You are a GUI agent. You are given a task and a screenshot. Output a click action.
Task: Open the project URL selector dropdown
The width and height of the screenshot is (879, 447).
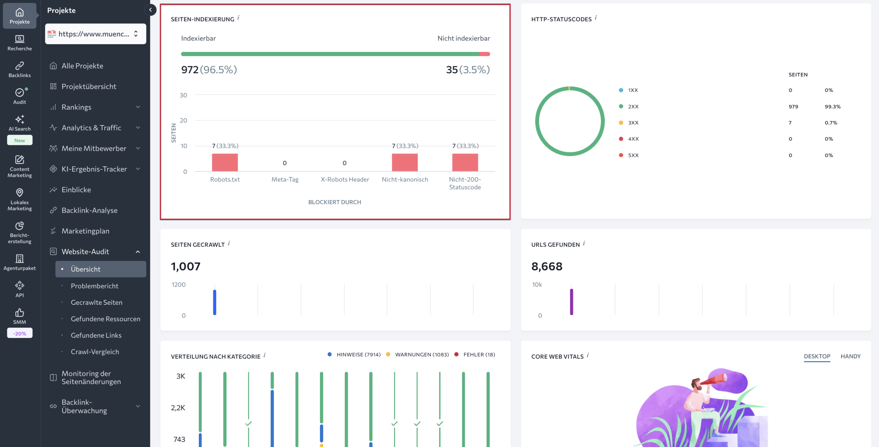tap(95, 34)
